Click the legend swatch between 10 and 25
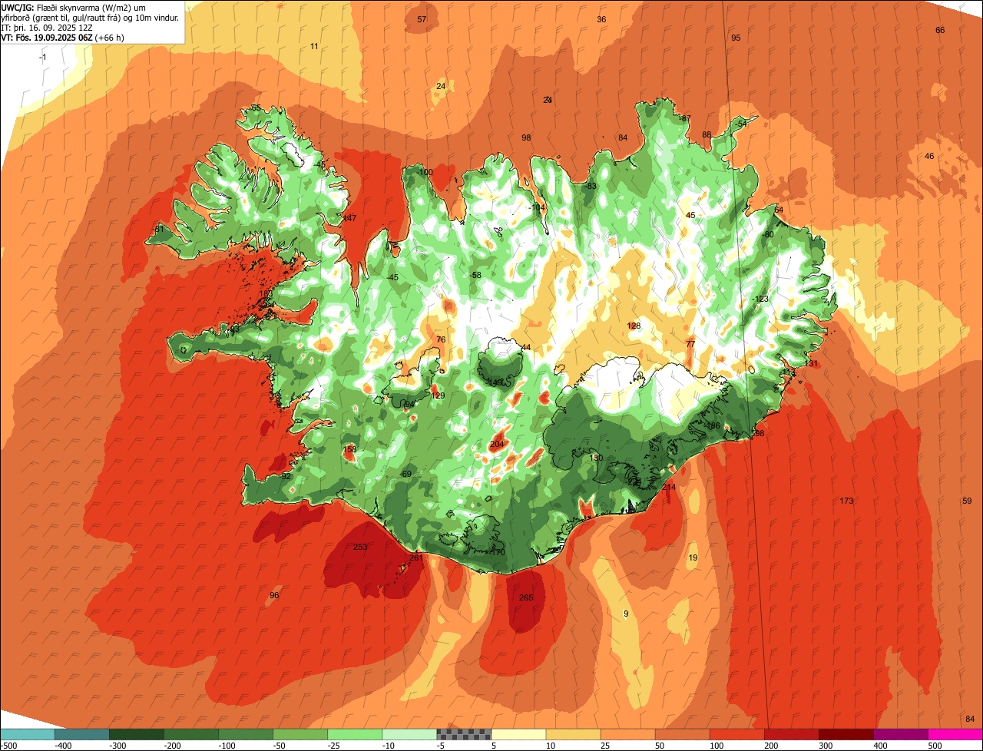The height and width of the screenshot is (751, 983). tap(573, 734)
